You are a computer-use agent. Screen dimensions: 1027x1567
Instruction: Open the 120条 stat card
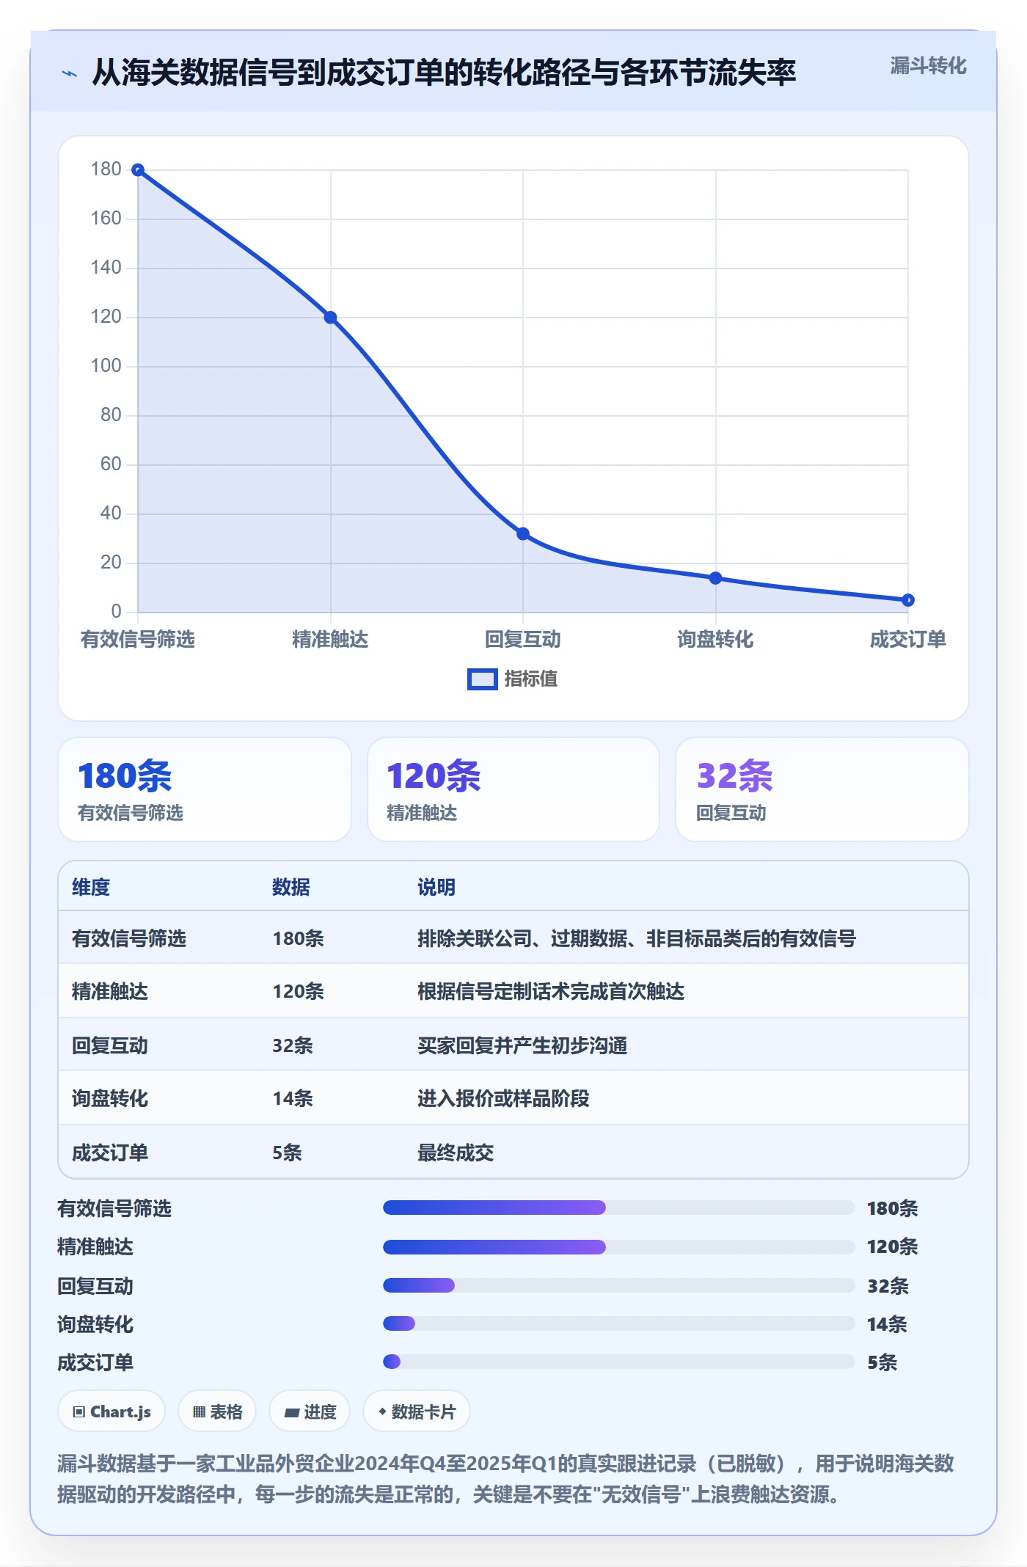(513, 789)
